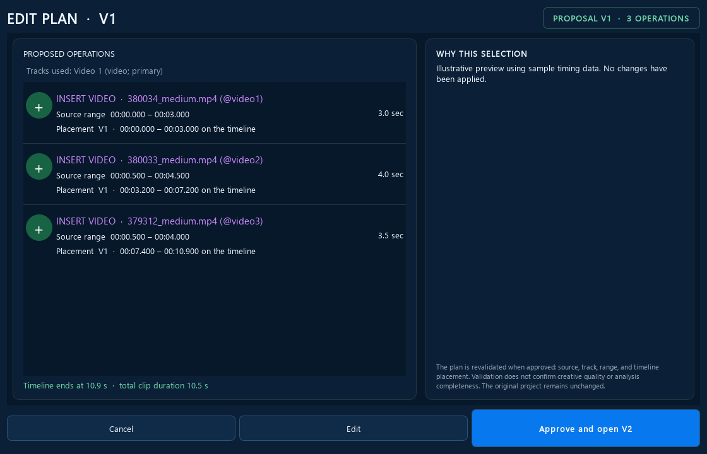The width and height of the screenshot is (707, 454).
Task: Click the PROPOSED OPERATIONS heading
Action: (69, 54)
